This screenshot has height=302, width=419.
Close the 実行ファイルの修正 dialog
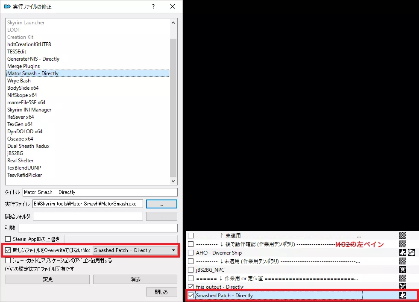[x=173, y=6]
